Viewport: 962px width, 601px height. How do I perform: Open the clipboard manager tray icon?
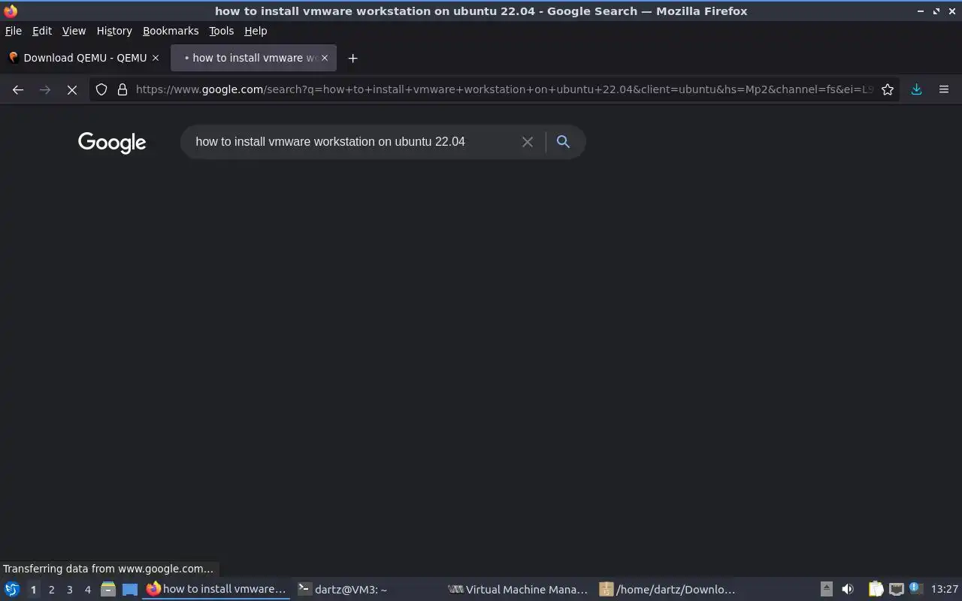(x=876, y=589)
